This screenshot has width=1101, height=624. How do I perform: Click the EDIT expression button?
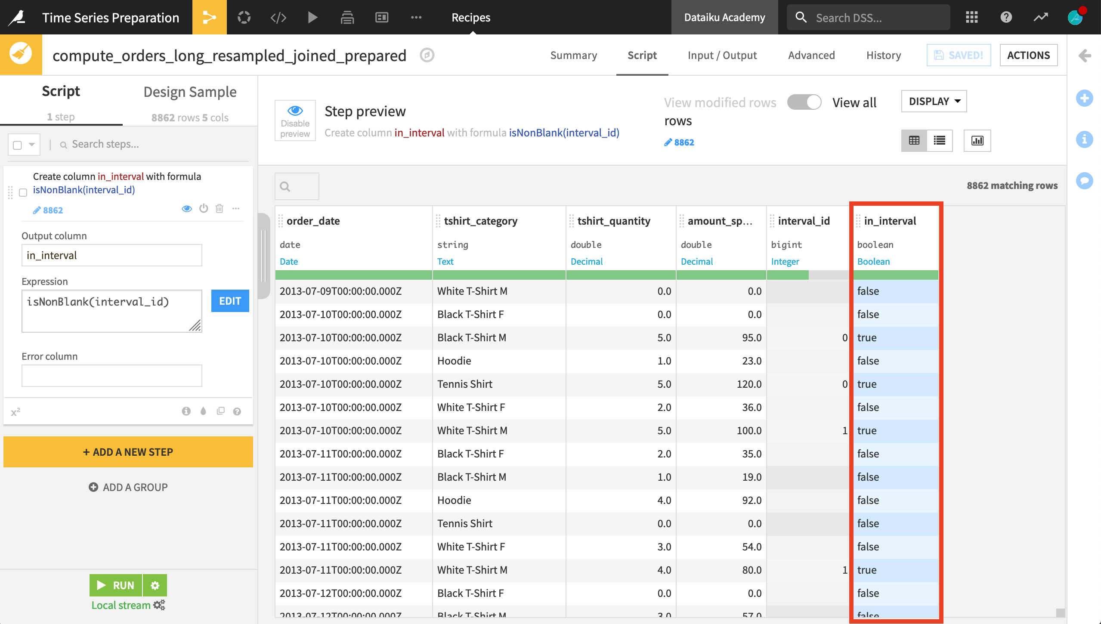click(x=230, y=301)
